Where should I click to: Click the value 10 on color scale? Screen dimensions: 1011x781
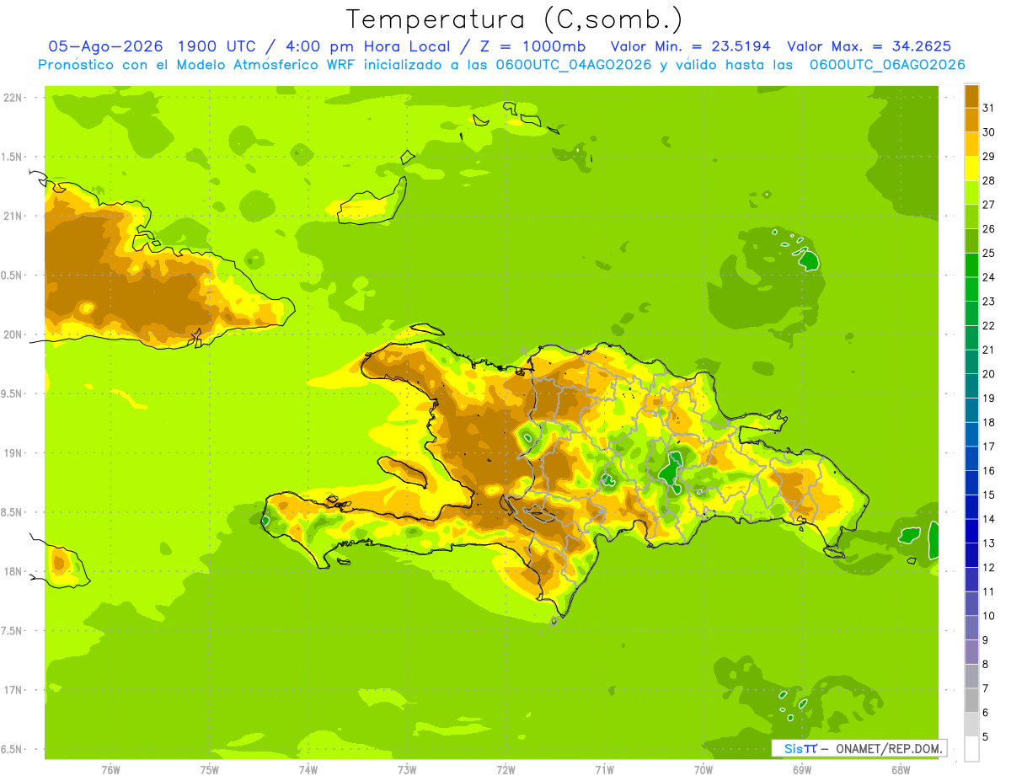(x=989, y=616)
